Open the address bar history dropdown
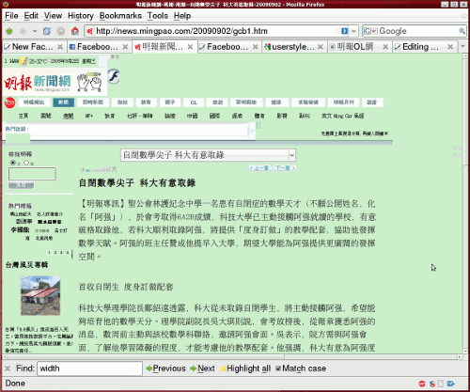 click(x=353, y=31)
